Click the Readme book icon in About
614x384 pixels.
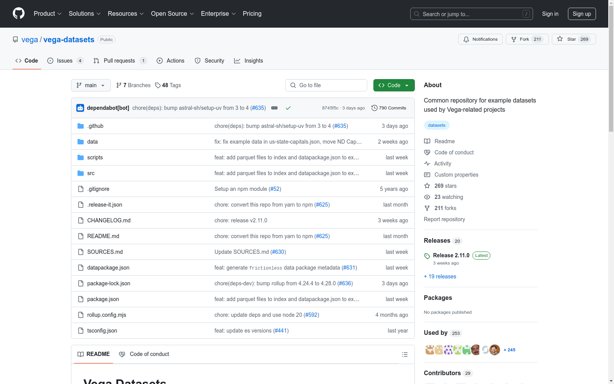(x=427, y=141)
